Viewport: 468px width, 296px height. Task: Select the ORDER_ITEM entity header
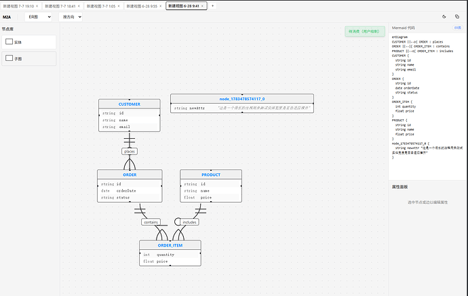170,245
